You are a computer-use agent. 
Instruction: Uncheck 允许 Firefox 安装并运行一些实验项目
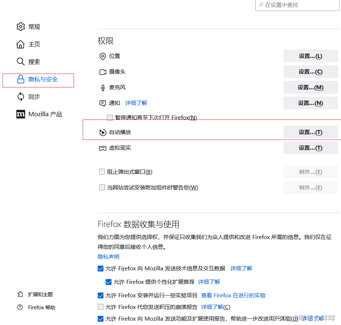coord(101,295)
